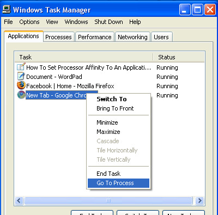Switch to the Networking tab
The width and height of the screenshot is (218, 215).
[132, 37]
